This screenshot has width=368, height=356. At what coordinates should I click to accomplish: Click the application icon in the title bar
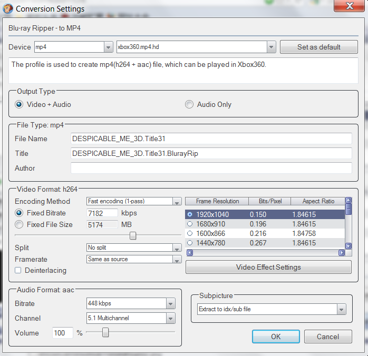(8, 8)
